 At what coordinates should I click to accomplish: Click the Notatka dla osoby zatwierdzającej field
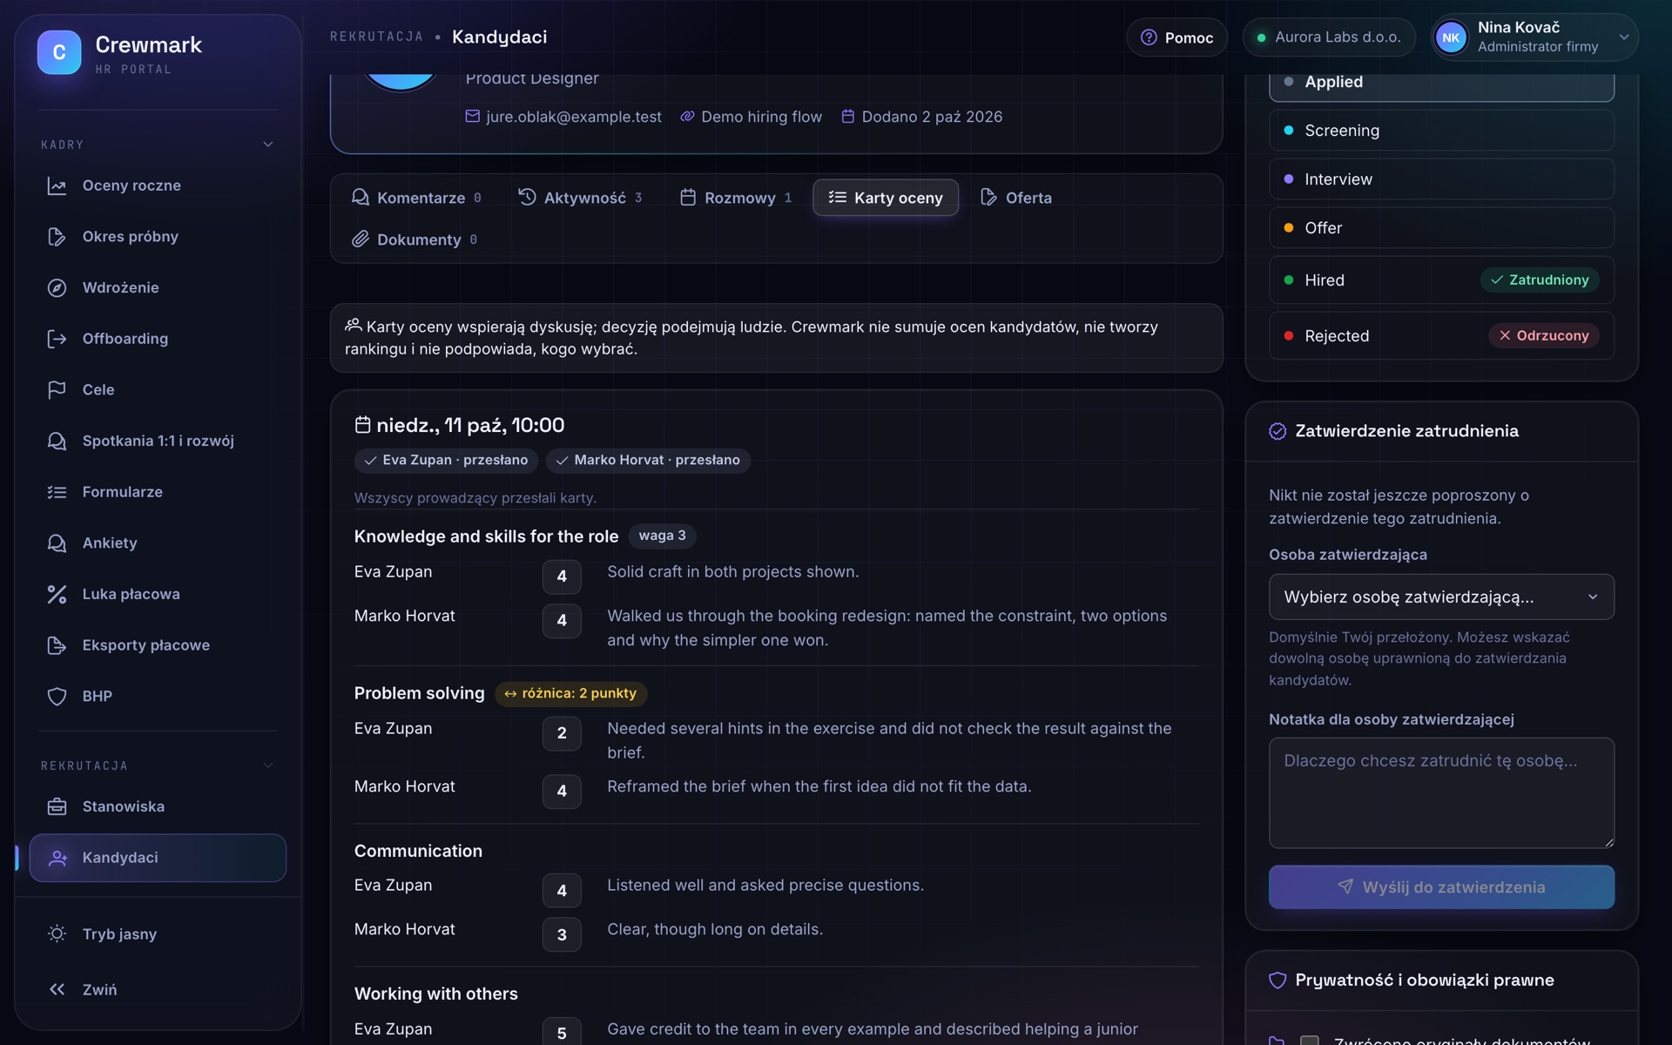(1441, 793)
